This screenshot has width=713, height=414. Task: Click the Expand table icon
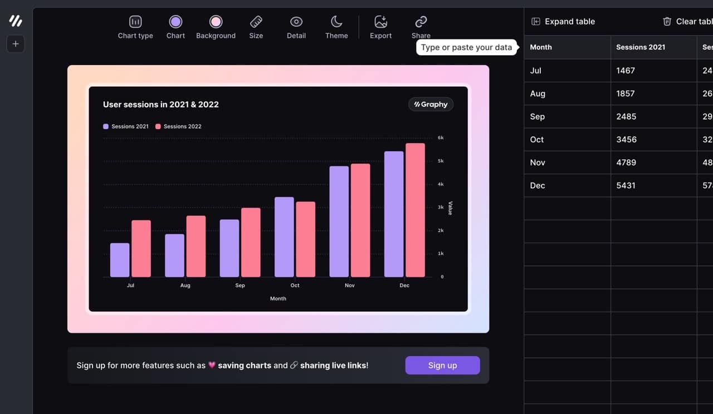click(x=536, y=22)
